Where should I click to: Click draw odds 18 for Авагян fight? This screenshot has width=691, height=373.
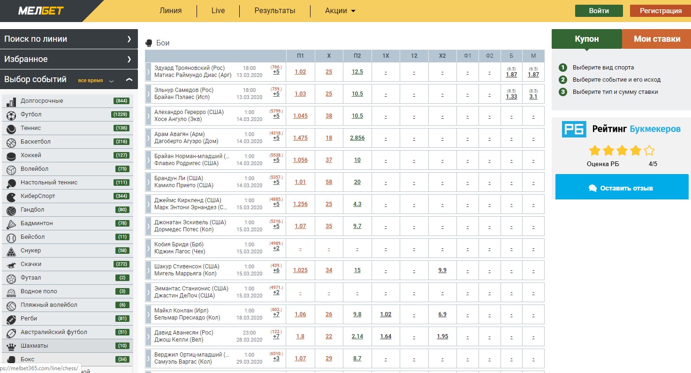tap(329, 138)
